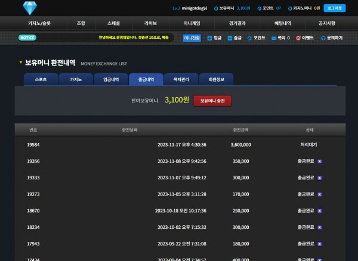Click the 이벤트 red target icon
Screen dimensions: 358x261
[x=298, y=38]
